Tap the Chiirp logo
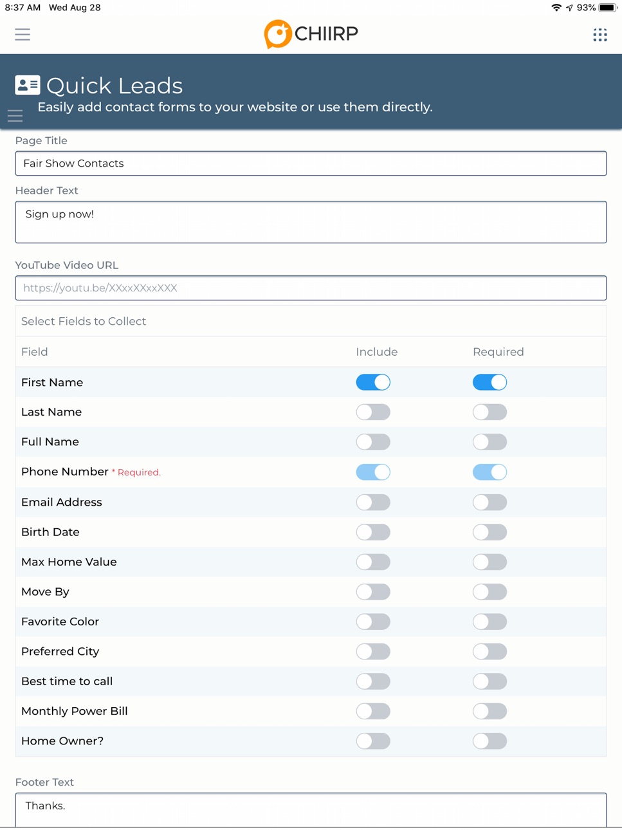This screenshot has height=830, width=622. point(311,34)
